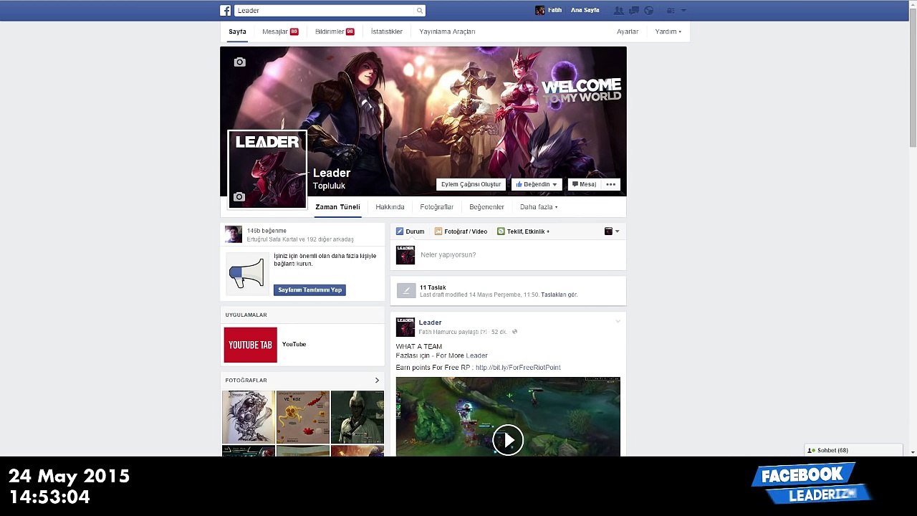The width and height of the screenshot is (917, 516).
Task: Click the Fatih profile name link
Action: pyautogui.click(x=554, y=11)
